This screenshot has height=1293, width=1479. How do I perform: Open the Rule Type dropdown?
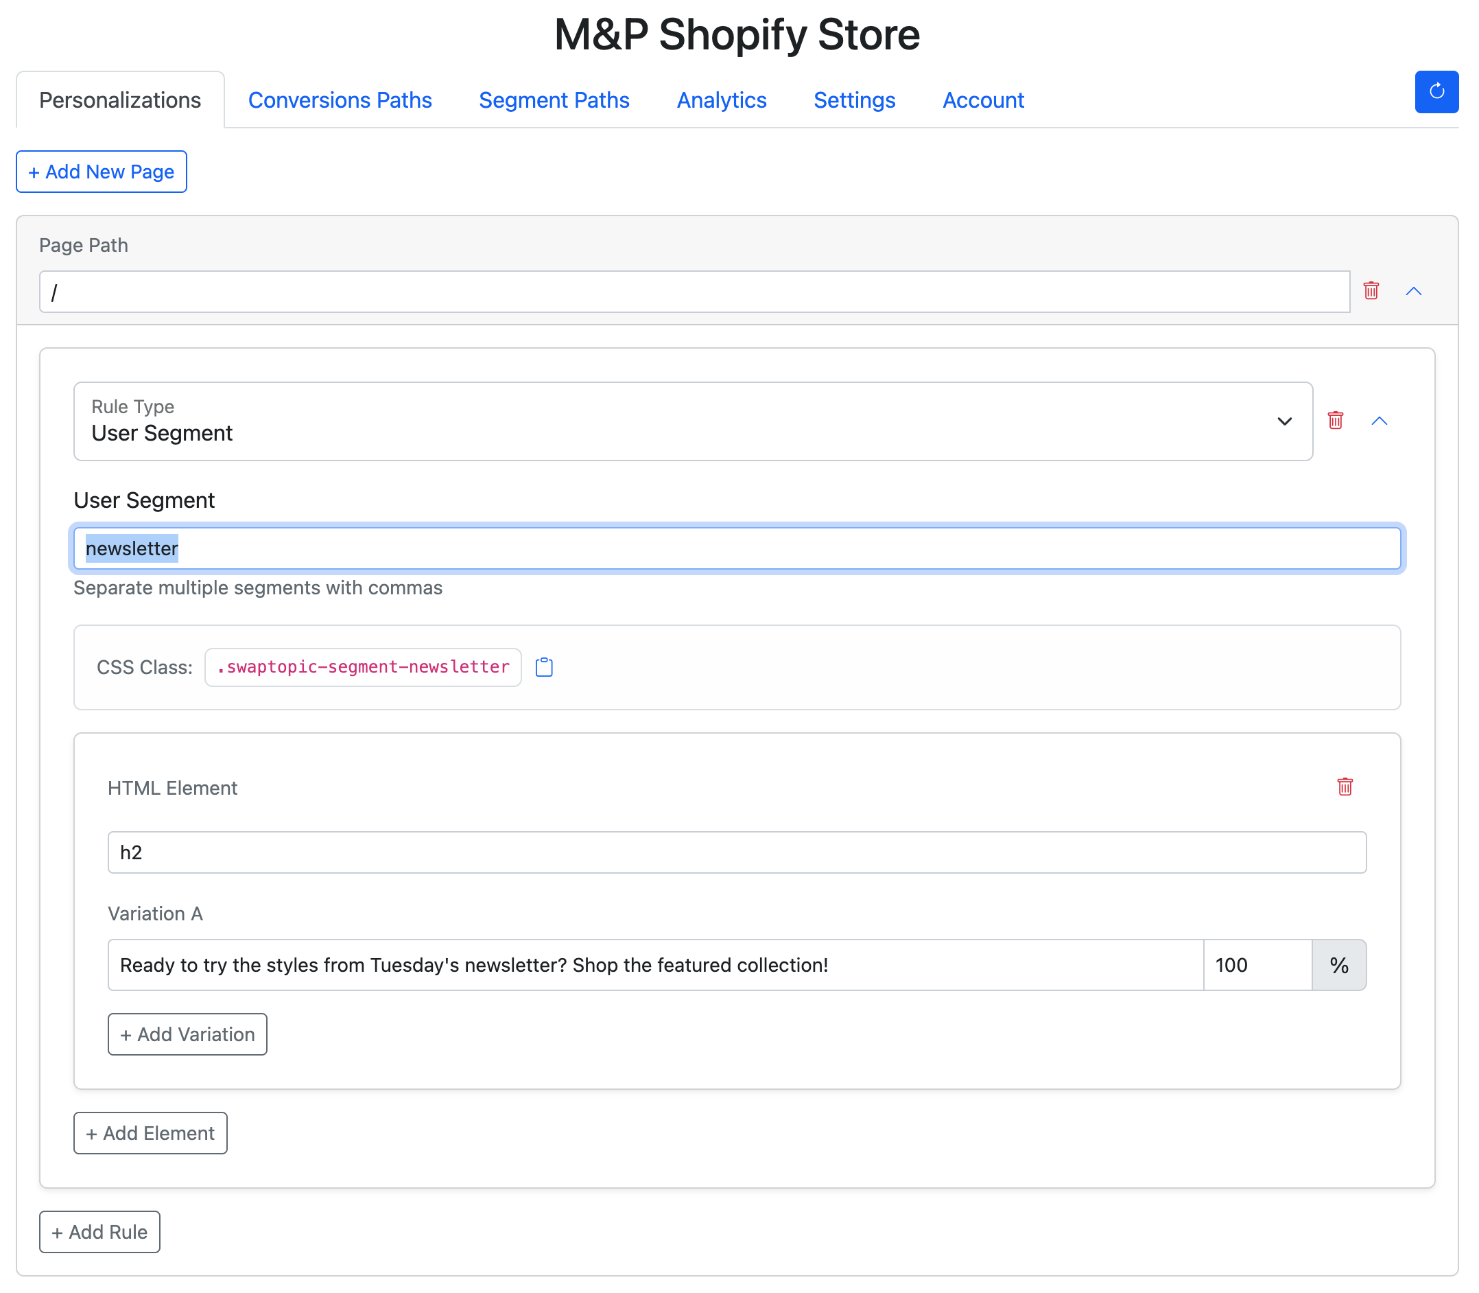[x=692, y=421]
